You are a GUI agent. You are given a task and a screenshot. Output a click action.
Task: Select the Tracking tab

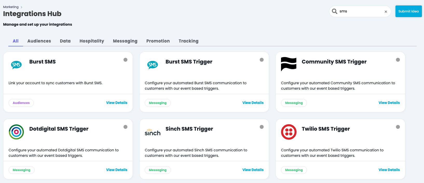click(188, 41)
